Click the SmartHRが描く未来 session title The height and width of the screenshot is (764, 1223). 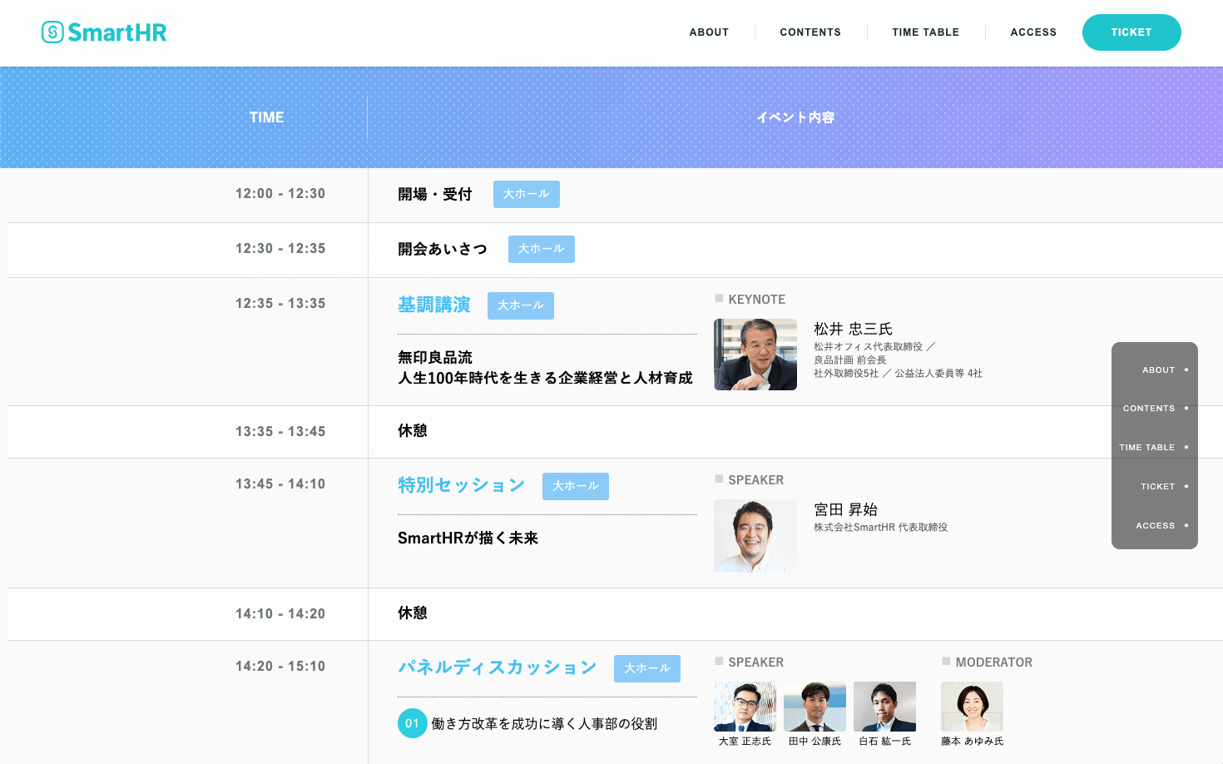(468, 538)
